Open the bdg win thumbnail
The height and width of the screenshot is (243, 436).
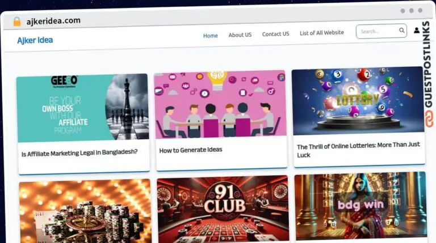[360, 206]
